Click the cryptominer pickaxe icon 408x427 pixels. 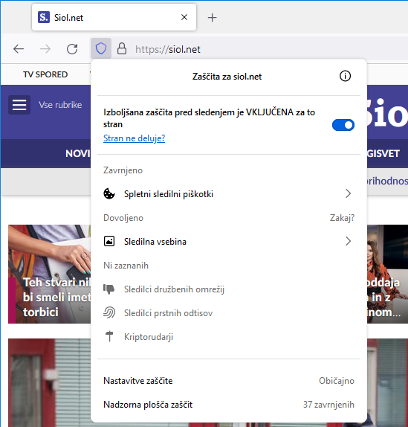(109, 336)
